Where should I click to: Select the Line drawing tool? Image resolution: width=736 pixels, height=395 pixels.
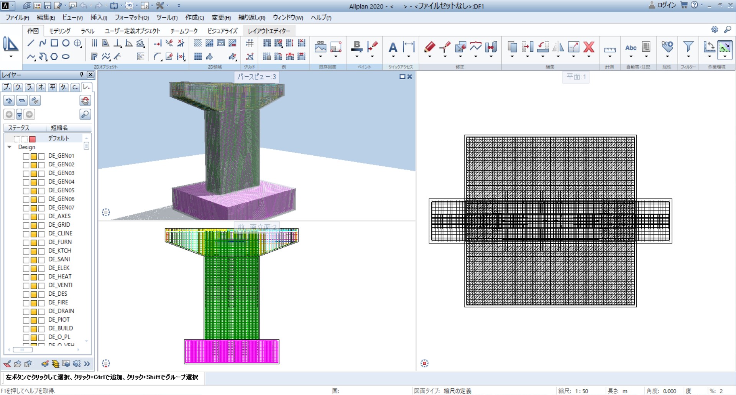(31, 43)
